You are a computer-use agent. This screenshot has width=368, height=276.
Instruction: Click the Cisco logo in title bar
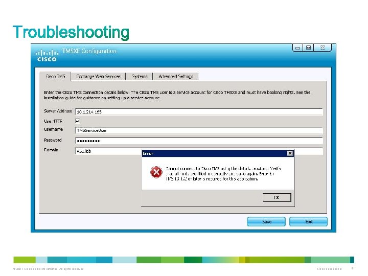point(47,55)
